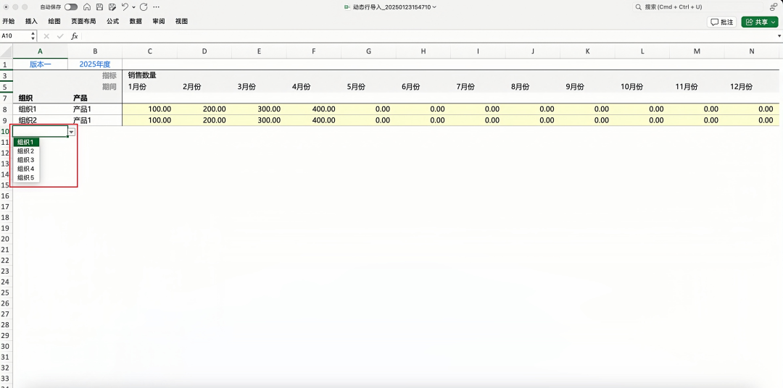The height and width of the screenshot is (388, 783).
Task: Click the confirm checkmark in formula bar
Action: click(60, 36)
